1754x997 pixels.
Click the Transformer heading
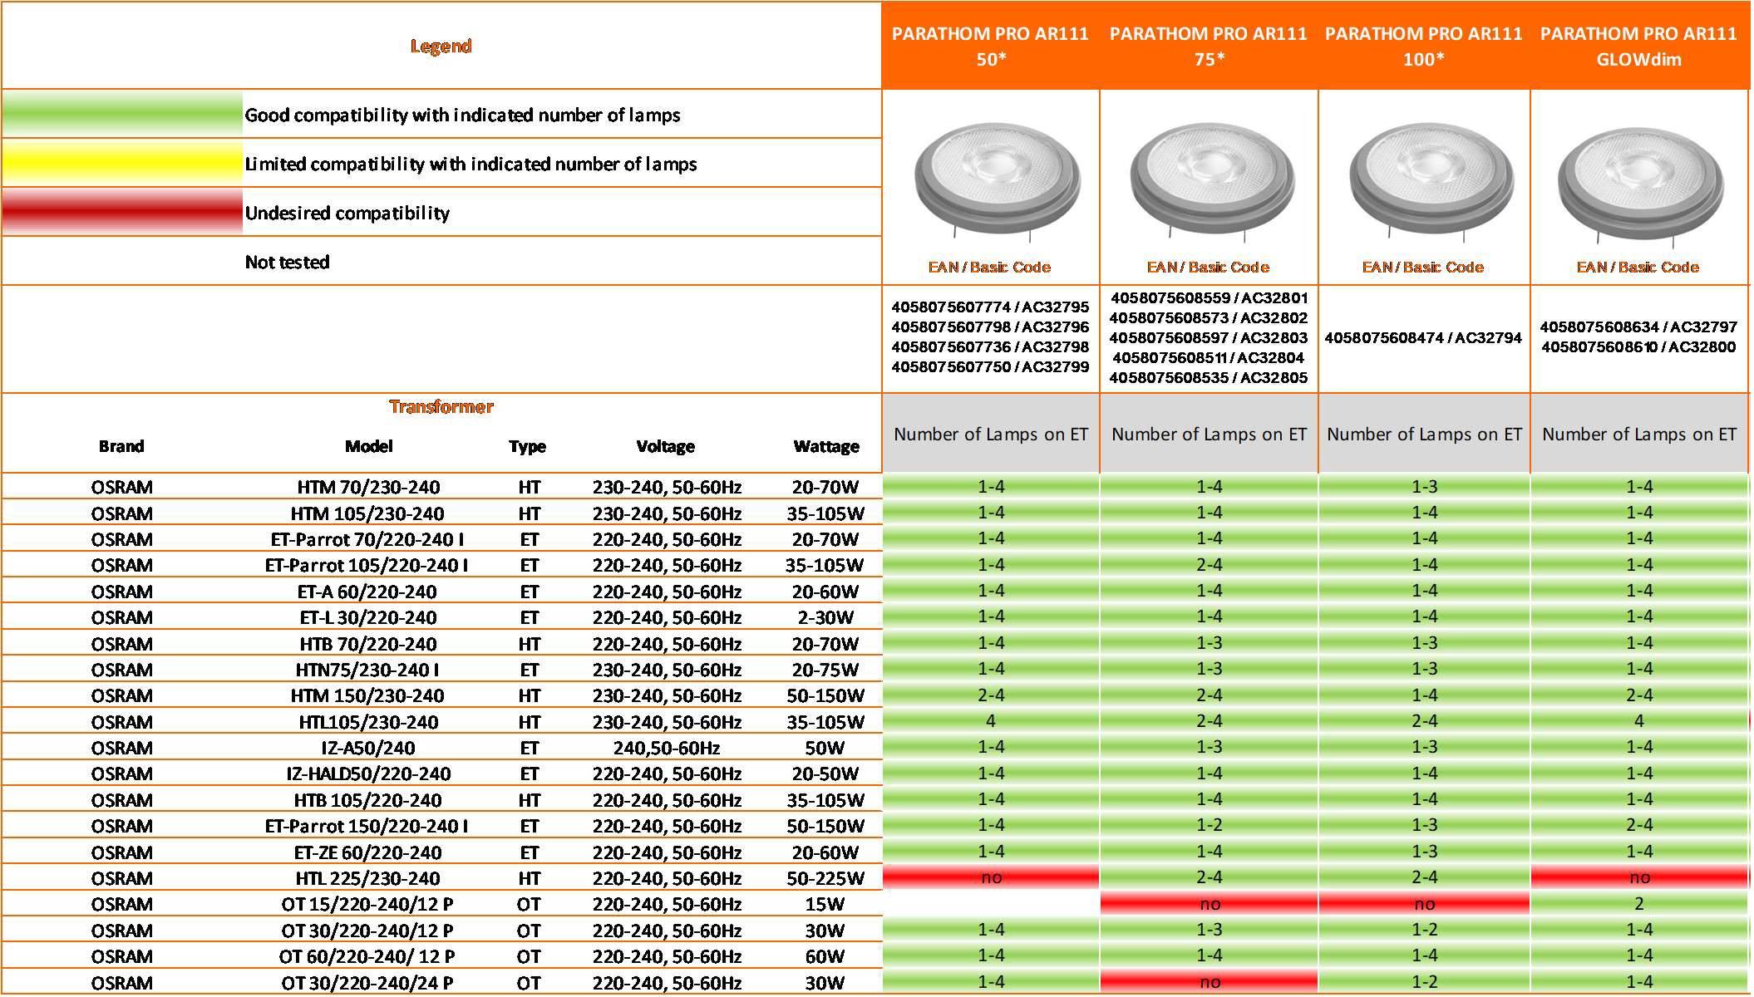tap(441, 406)
